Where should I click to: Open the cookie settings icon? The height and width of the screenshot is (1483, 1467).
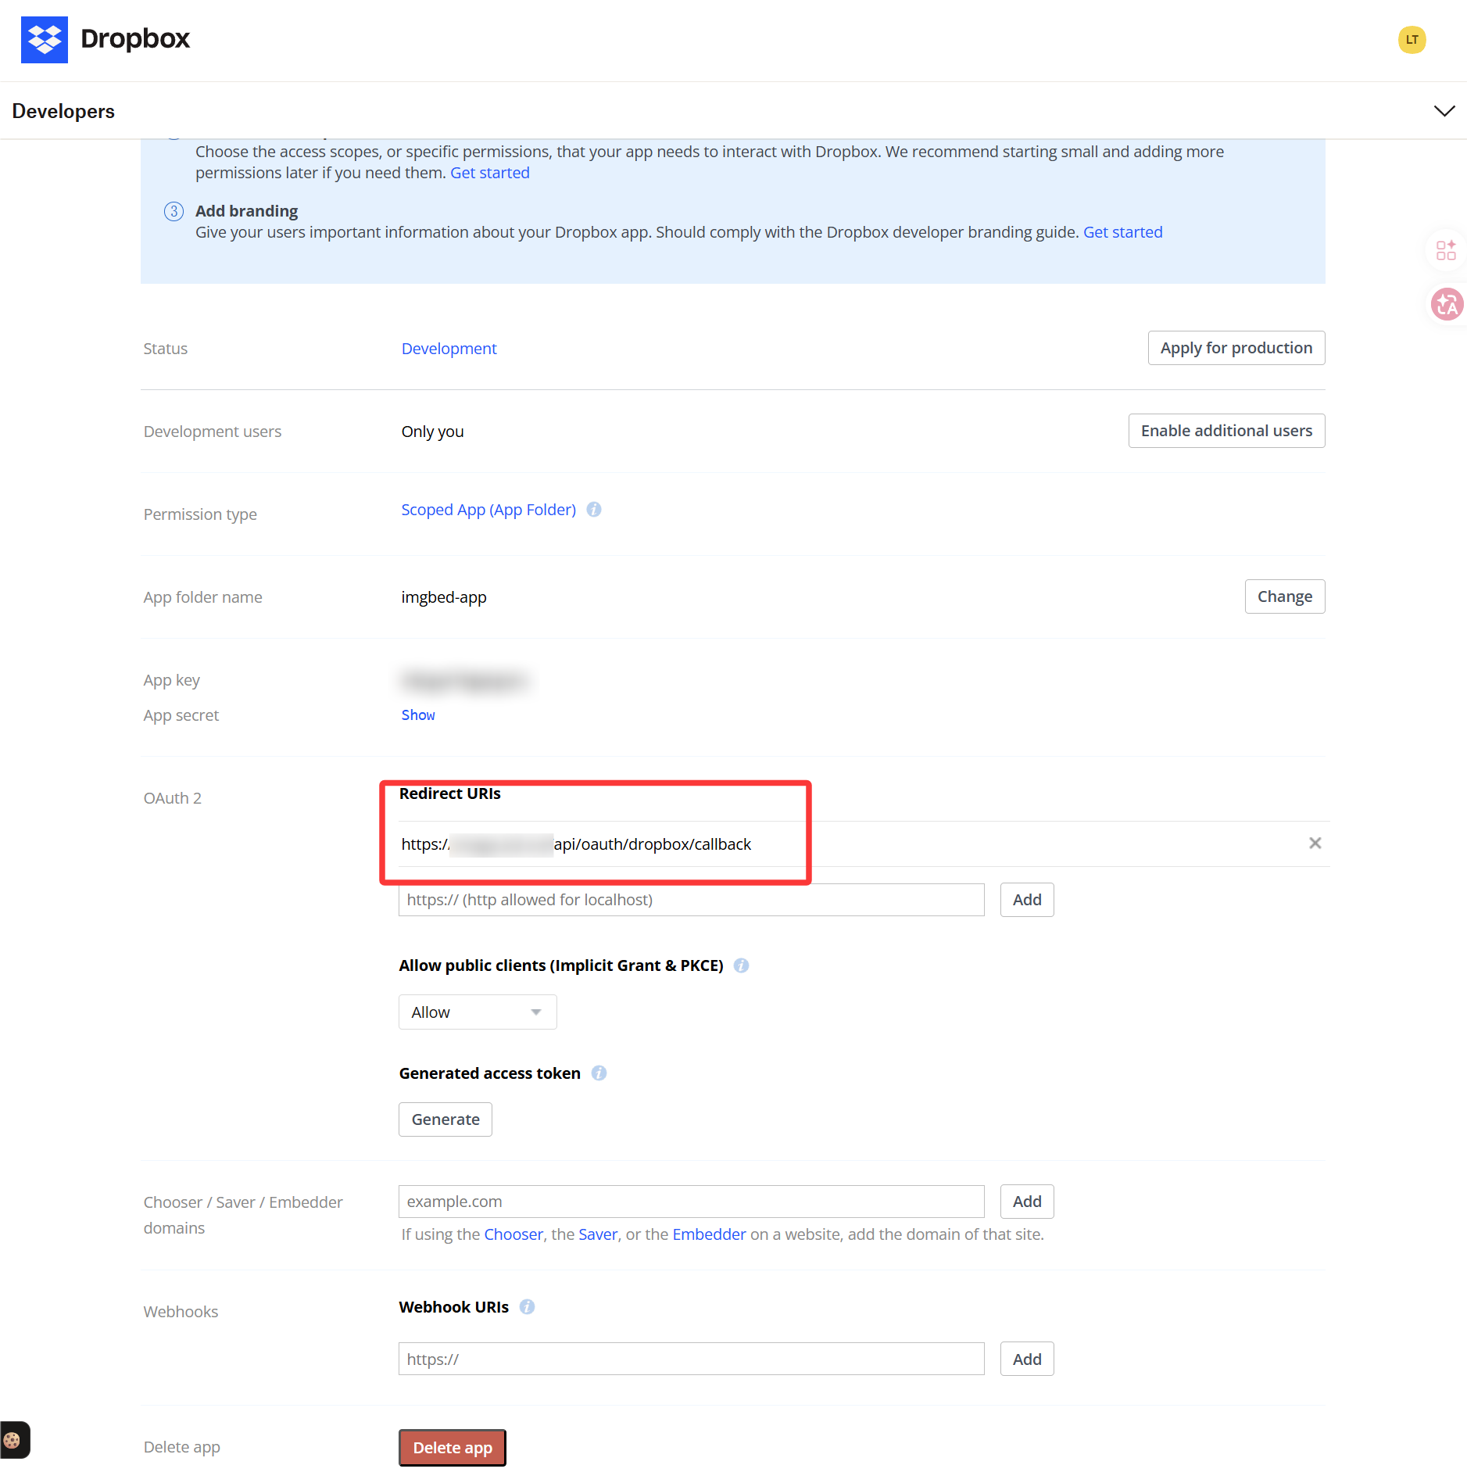(x=13, y=1440)
